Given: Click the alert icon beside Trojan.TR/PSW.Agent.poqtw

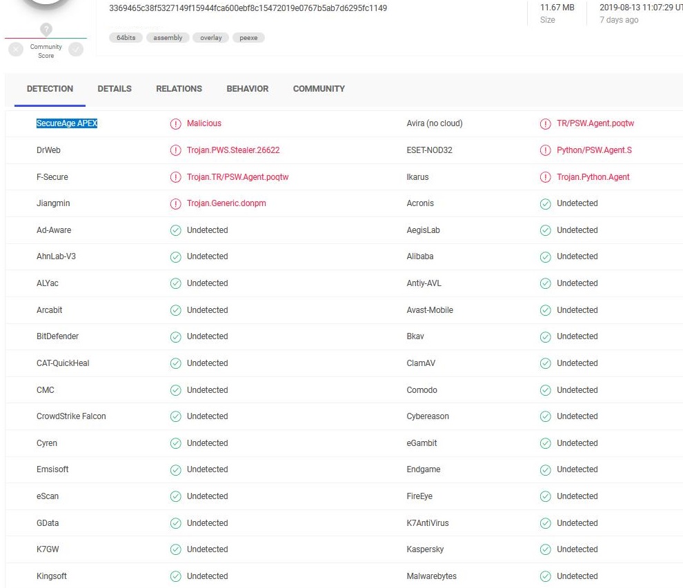Looking at the screenshot, I should tap(175, 178).
